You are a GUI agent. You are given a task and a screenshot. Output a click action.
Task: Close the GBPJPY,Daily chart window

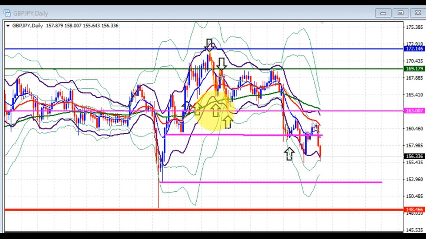coord(418,13)
